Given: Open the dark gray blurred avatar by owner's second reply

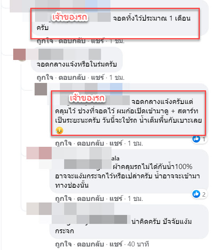Looking at the screenshot, I should click(x=41, y=89).
